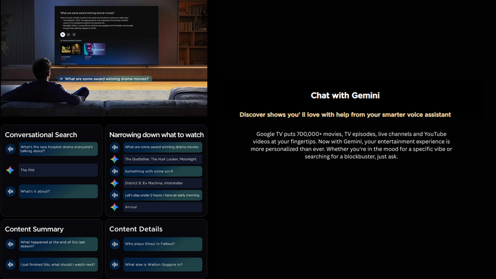Select 'What else is Walton Goggins in?' bubble

click(163, 265)
